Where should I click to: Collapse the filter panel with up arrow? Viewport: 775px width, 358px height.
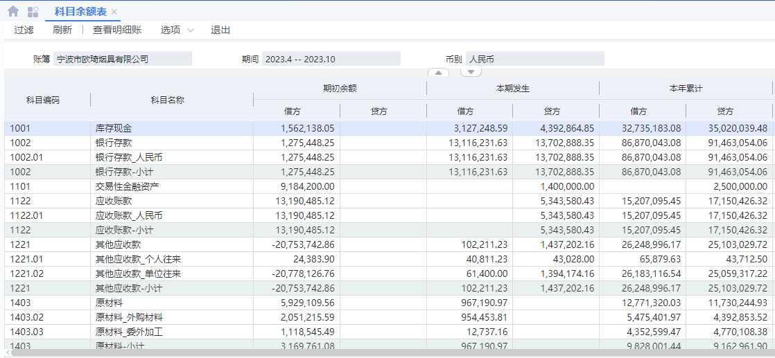click(438, 72)
